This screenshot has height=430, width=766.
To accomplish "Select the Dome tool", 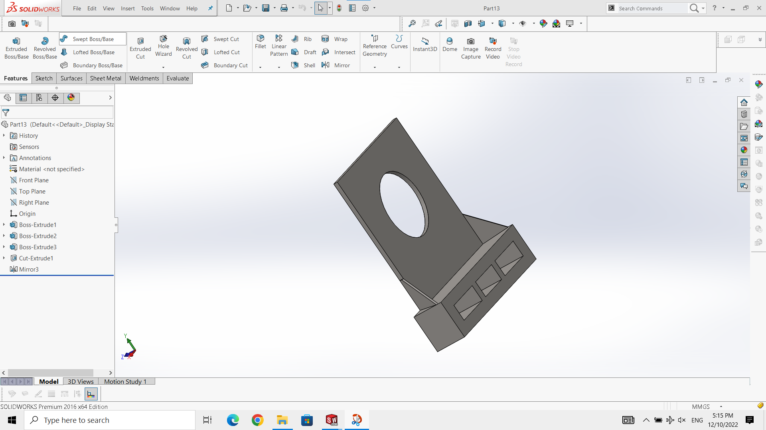I will click(x=450, y=44).
